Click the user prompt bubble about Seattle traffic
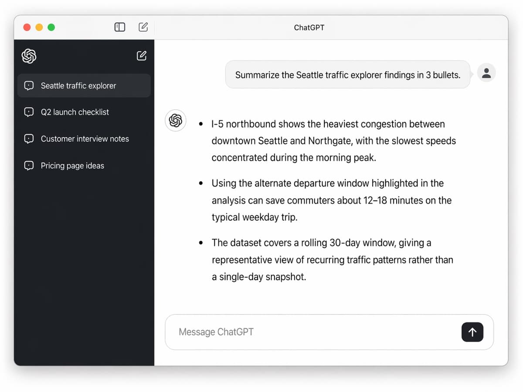The height and width of the screenshot is (392, 523). [347, 75]
